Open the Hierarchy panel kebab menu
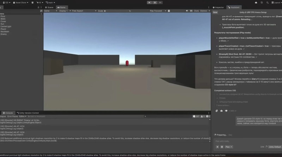Viewport: 282px width, 157px height. (41, 7)
